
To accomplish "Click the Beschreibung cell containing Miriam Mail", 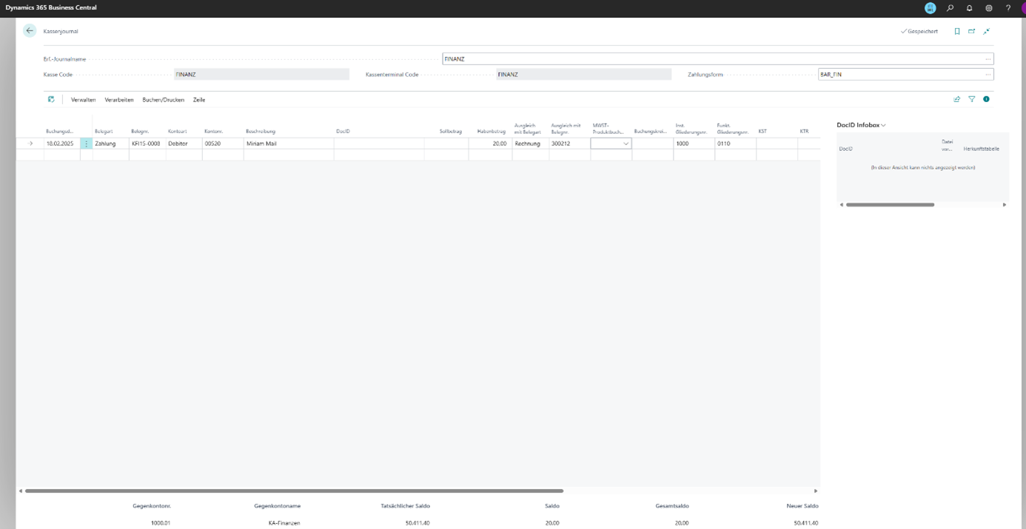I will click(x=287, y=144).
